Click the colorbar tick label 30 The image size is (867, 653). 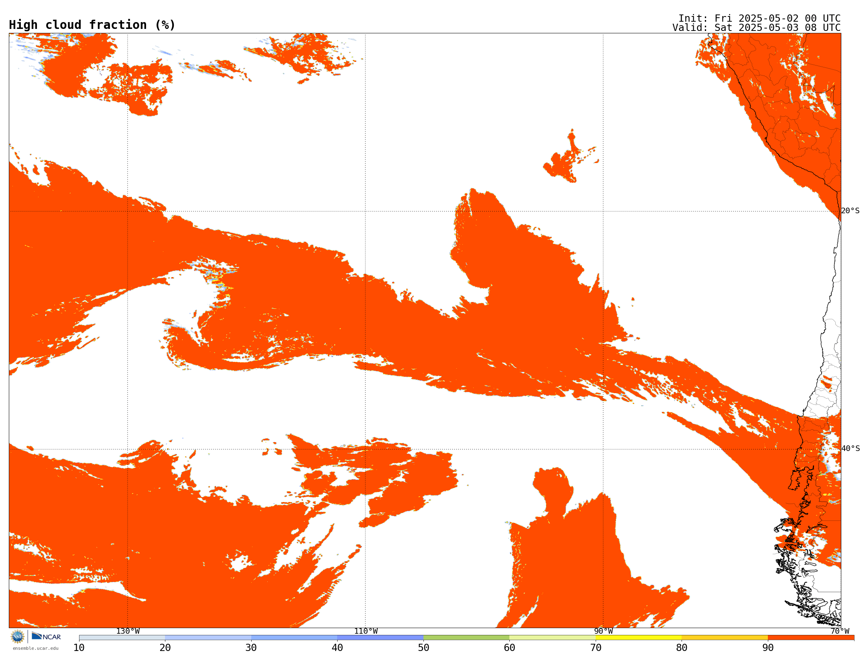coord(251,648)
